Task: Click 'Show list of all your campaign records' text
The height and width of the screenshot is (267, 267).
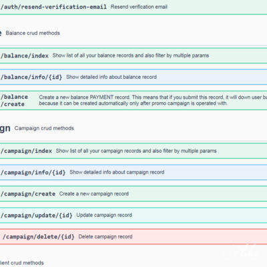Action: point(99,151)
